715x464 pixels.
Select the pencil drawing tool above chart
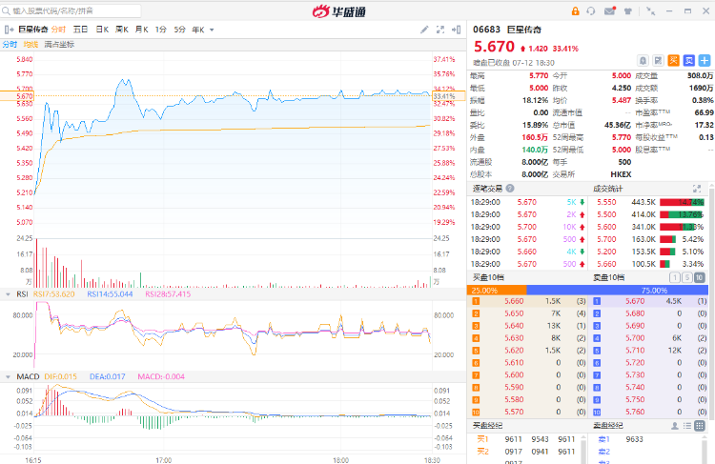tap(425, 30)
